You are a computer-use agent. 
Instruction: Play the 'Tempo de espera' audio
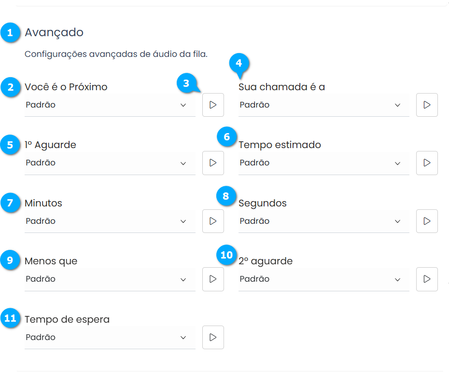pyautogui.click(x=213, y=338)
